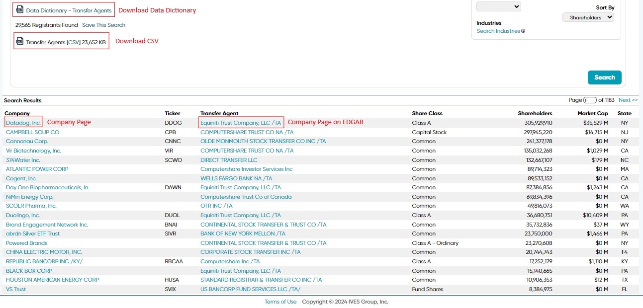Viewport: 643px width, 308px height.
Task: Open the Search Industries link
Action: [498, 31]
